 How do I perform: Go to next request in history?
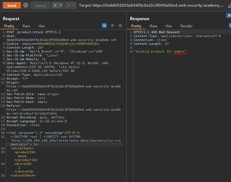[68, 6]
